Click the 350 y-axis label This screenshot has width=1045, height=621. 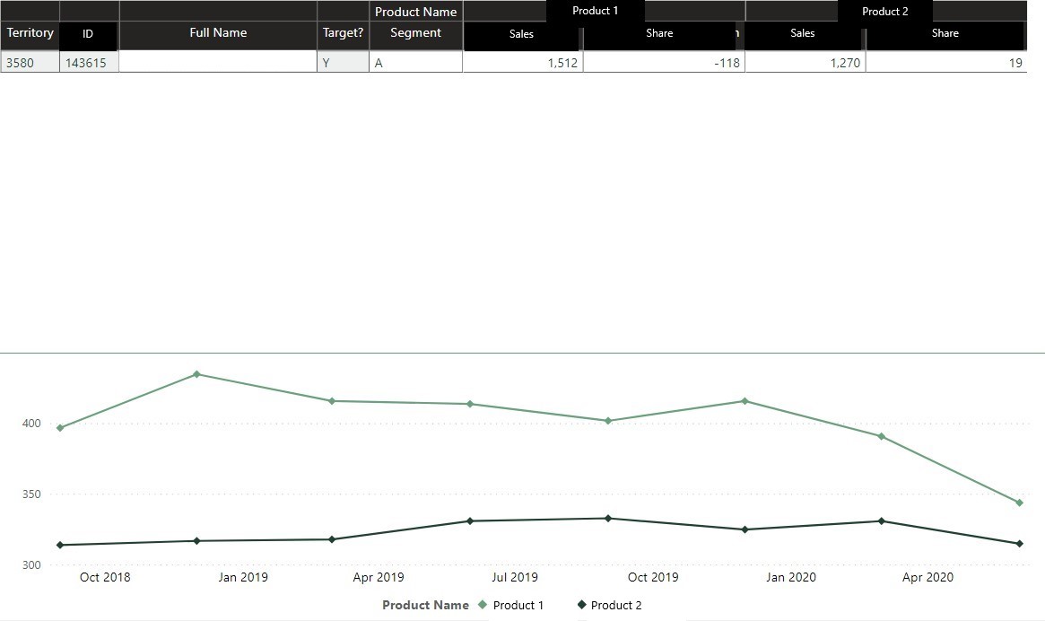tap(31, 494)
